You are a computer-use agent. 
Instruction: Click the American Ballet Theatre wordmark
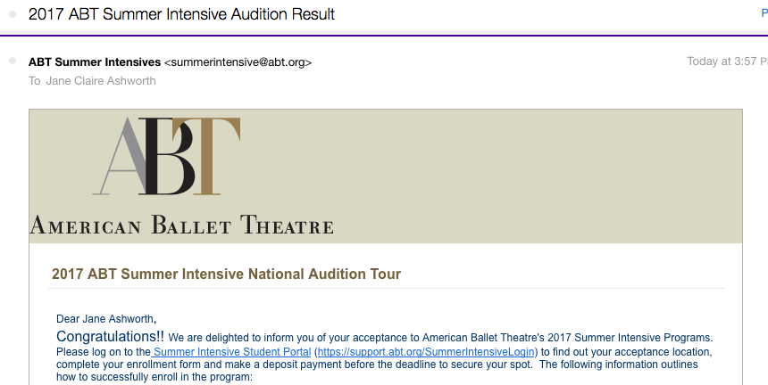coord(181,225)
